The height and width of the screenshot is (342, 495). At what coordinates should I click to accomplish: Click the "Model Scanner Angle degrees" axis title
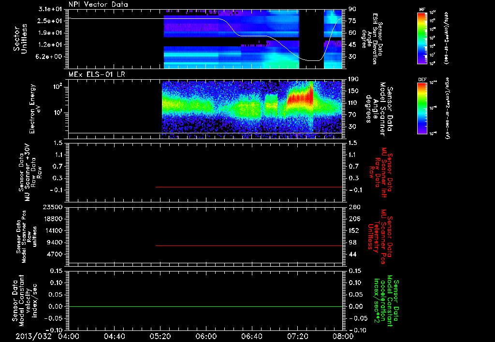coord(379,109)
